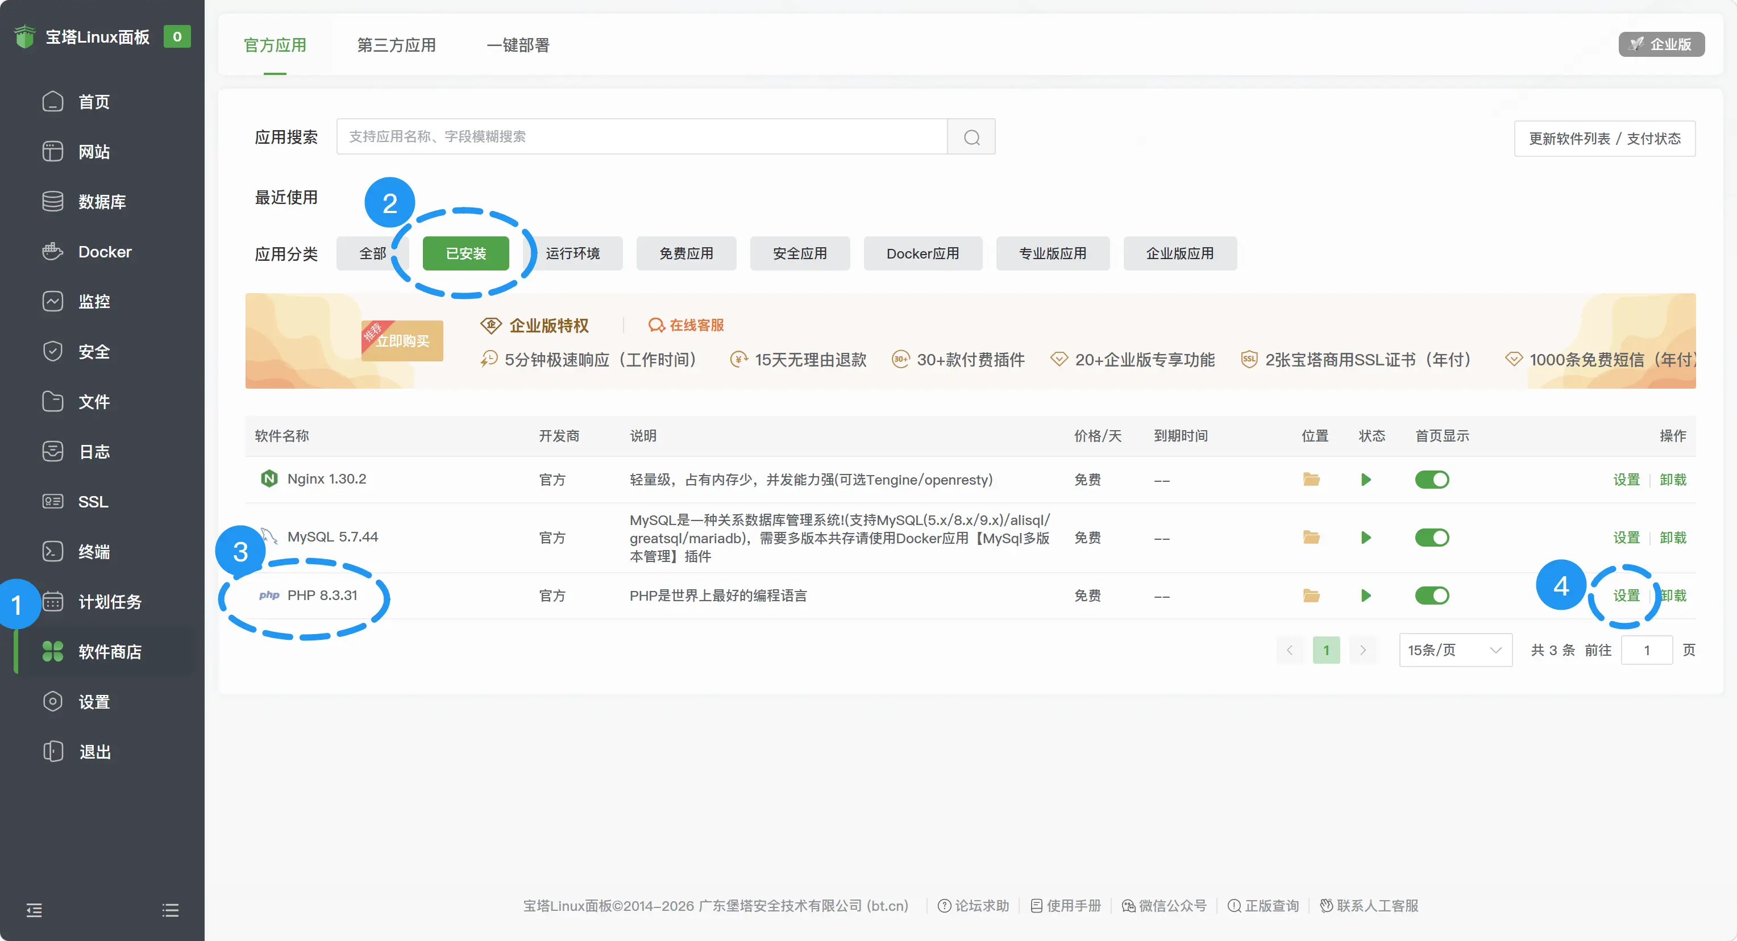Switch to the 官方应用 tab

(x=275, y=45)
